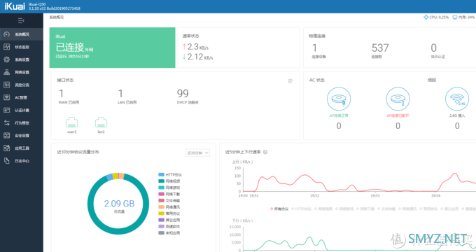Toggle 常用协议 in the upload chart legend
Screen dimensions: 476x252
pos(428,209)
